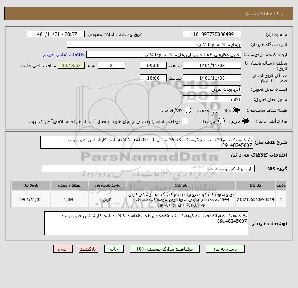The width and height of the screenshot is (298, 288).
Task: Click the validity time 18:00 field
Action: (x=153, y=78)
